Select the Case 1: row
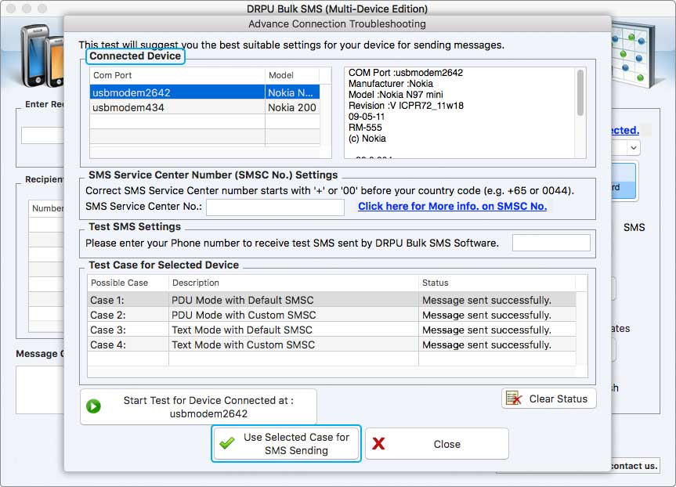This screenshot has height=487, width=676. tap(331, 300)
